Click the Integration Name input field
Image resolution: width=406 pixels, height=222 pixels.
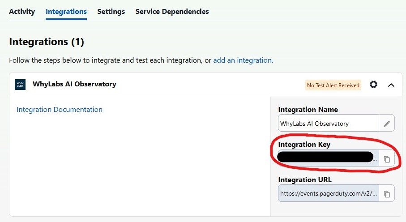pos(329,123)
